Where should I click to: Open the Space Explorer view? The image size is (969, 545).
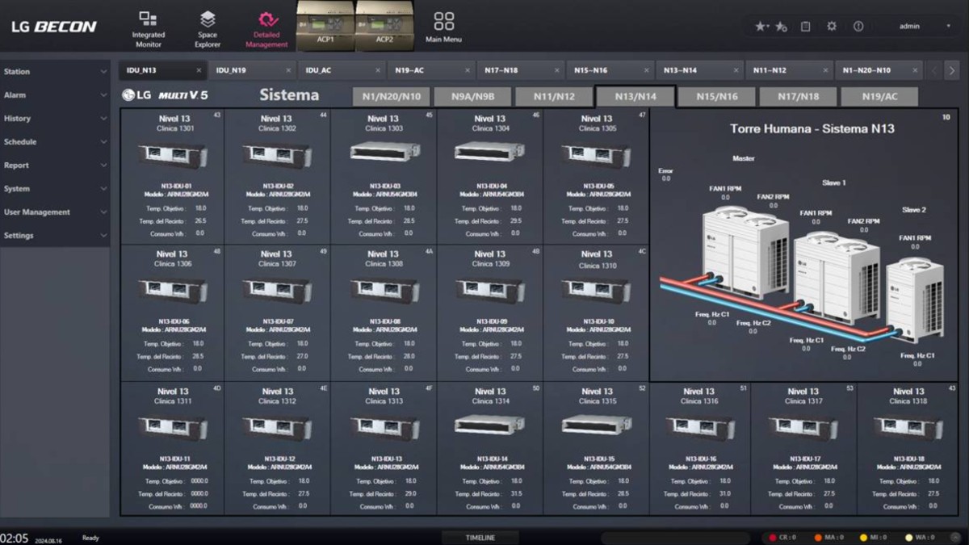tap(208, 28)
